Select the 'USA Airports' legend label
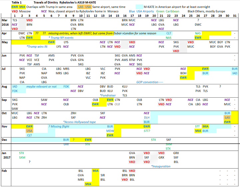240x188 pixels. (145, 11)
